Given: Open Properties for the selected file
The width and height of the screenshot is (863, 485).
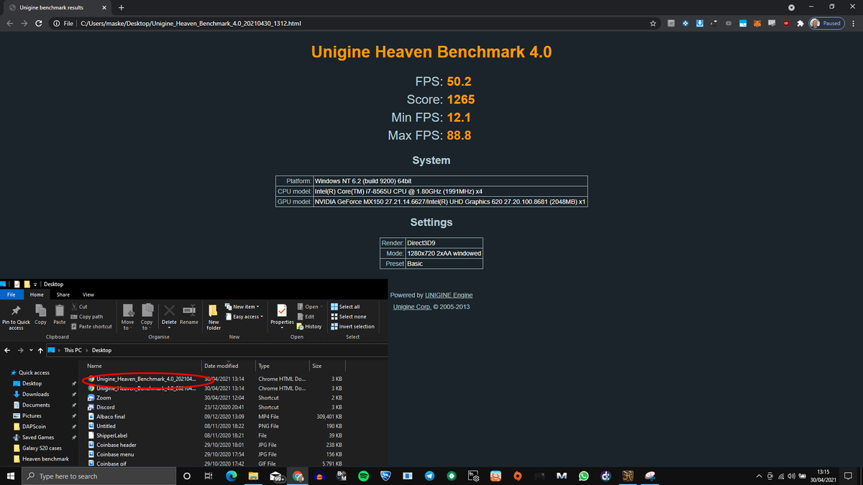Looking at the screenshot, I should 281,316.
